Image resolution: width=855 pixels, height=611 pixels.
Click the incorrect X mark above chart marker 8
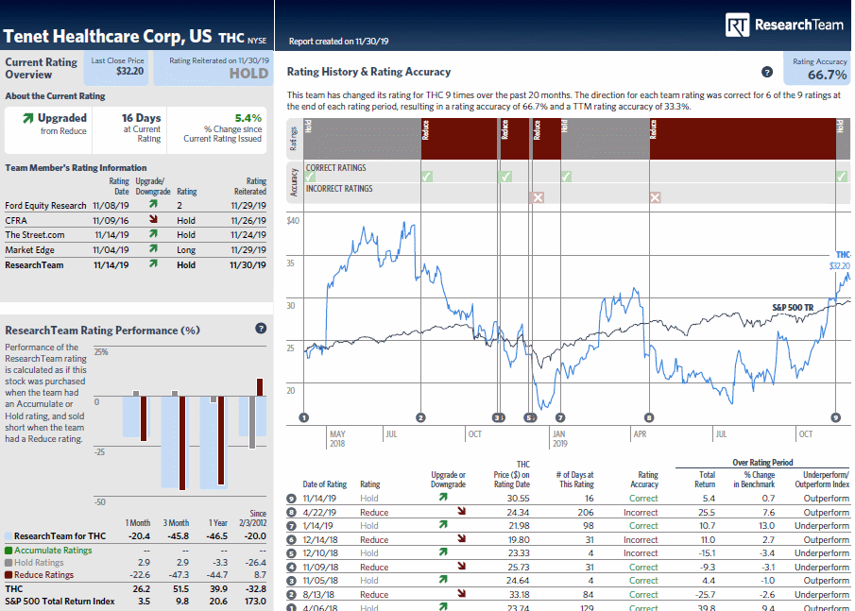coord(656,197)
